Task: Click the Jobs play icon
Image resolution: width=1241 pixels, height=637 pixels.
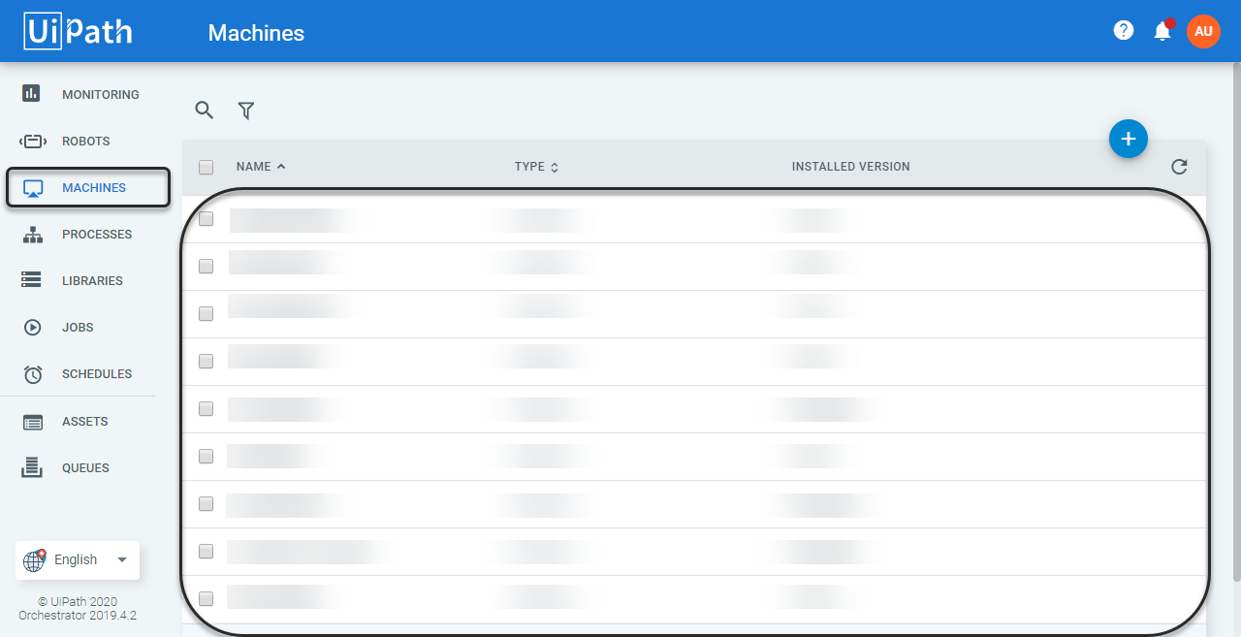Action: tap(32, 328)
